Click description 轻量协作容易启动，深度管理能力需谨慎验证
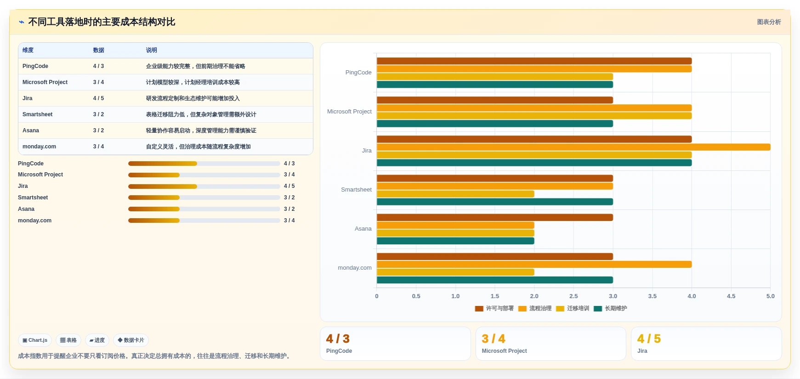This screenshot has width=800, height=379. [x=201, y=130]
